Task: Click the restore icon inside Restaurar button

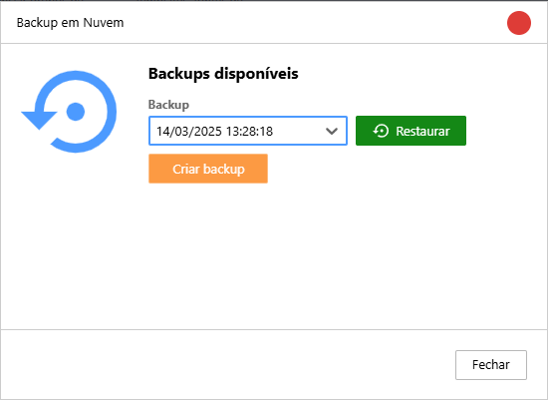Action: click(381, 131)
